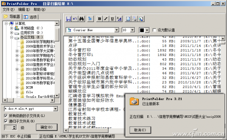The image size is (227, 140).
Task: Click the Copy to clipboard icon
Action: click(x=128, y=19)
